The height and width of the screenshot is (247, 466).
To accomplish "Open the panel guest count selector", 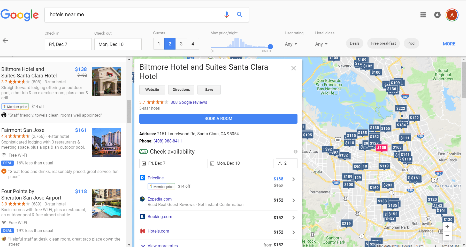I will pos(287,163).
